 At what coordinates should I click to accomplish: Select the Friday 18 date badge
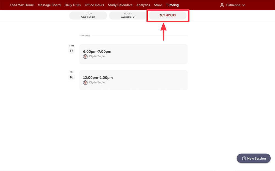click(71, 77)
